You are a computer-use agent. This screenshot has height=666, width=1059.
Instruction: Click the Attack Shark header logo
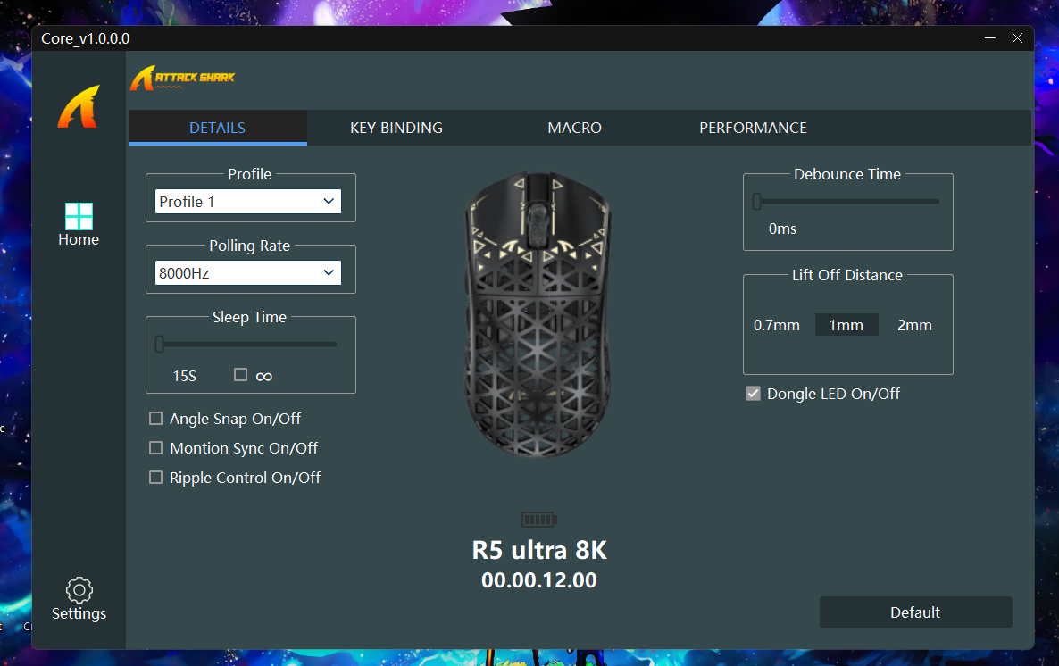183,78
